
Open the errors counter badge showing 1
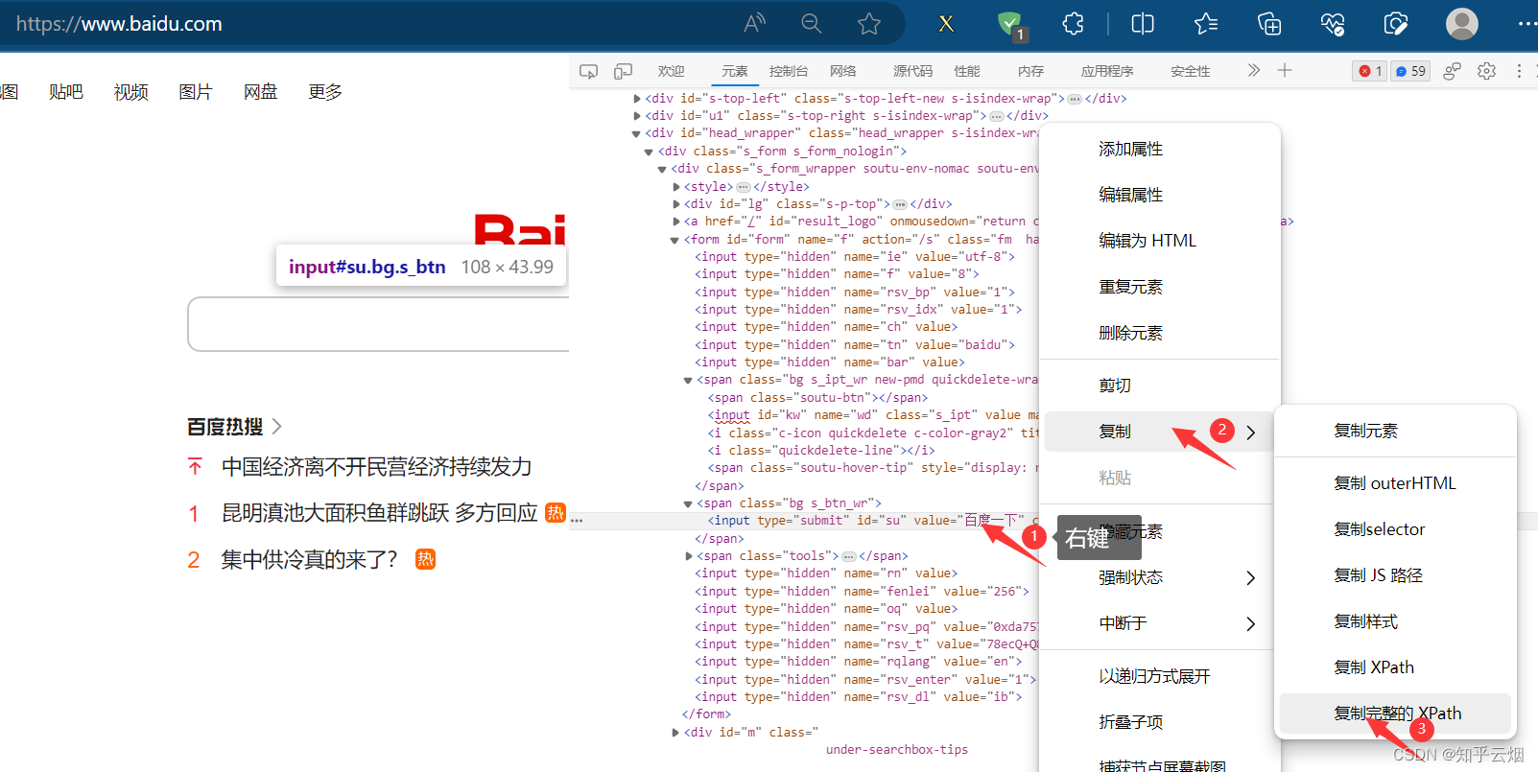coord(1369,71)
